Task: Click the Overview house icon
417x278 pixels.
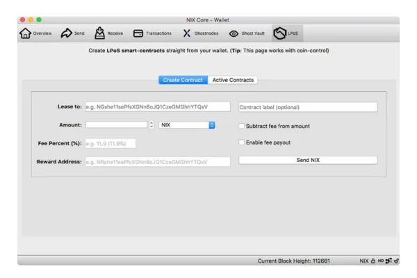Action: pos(25,33)
